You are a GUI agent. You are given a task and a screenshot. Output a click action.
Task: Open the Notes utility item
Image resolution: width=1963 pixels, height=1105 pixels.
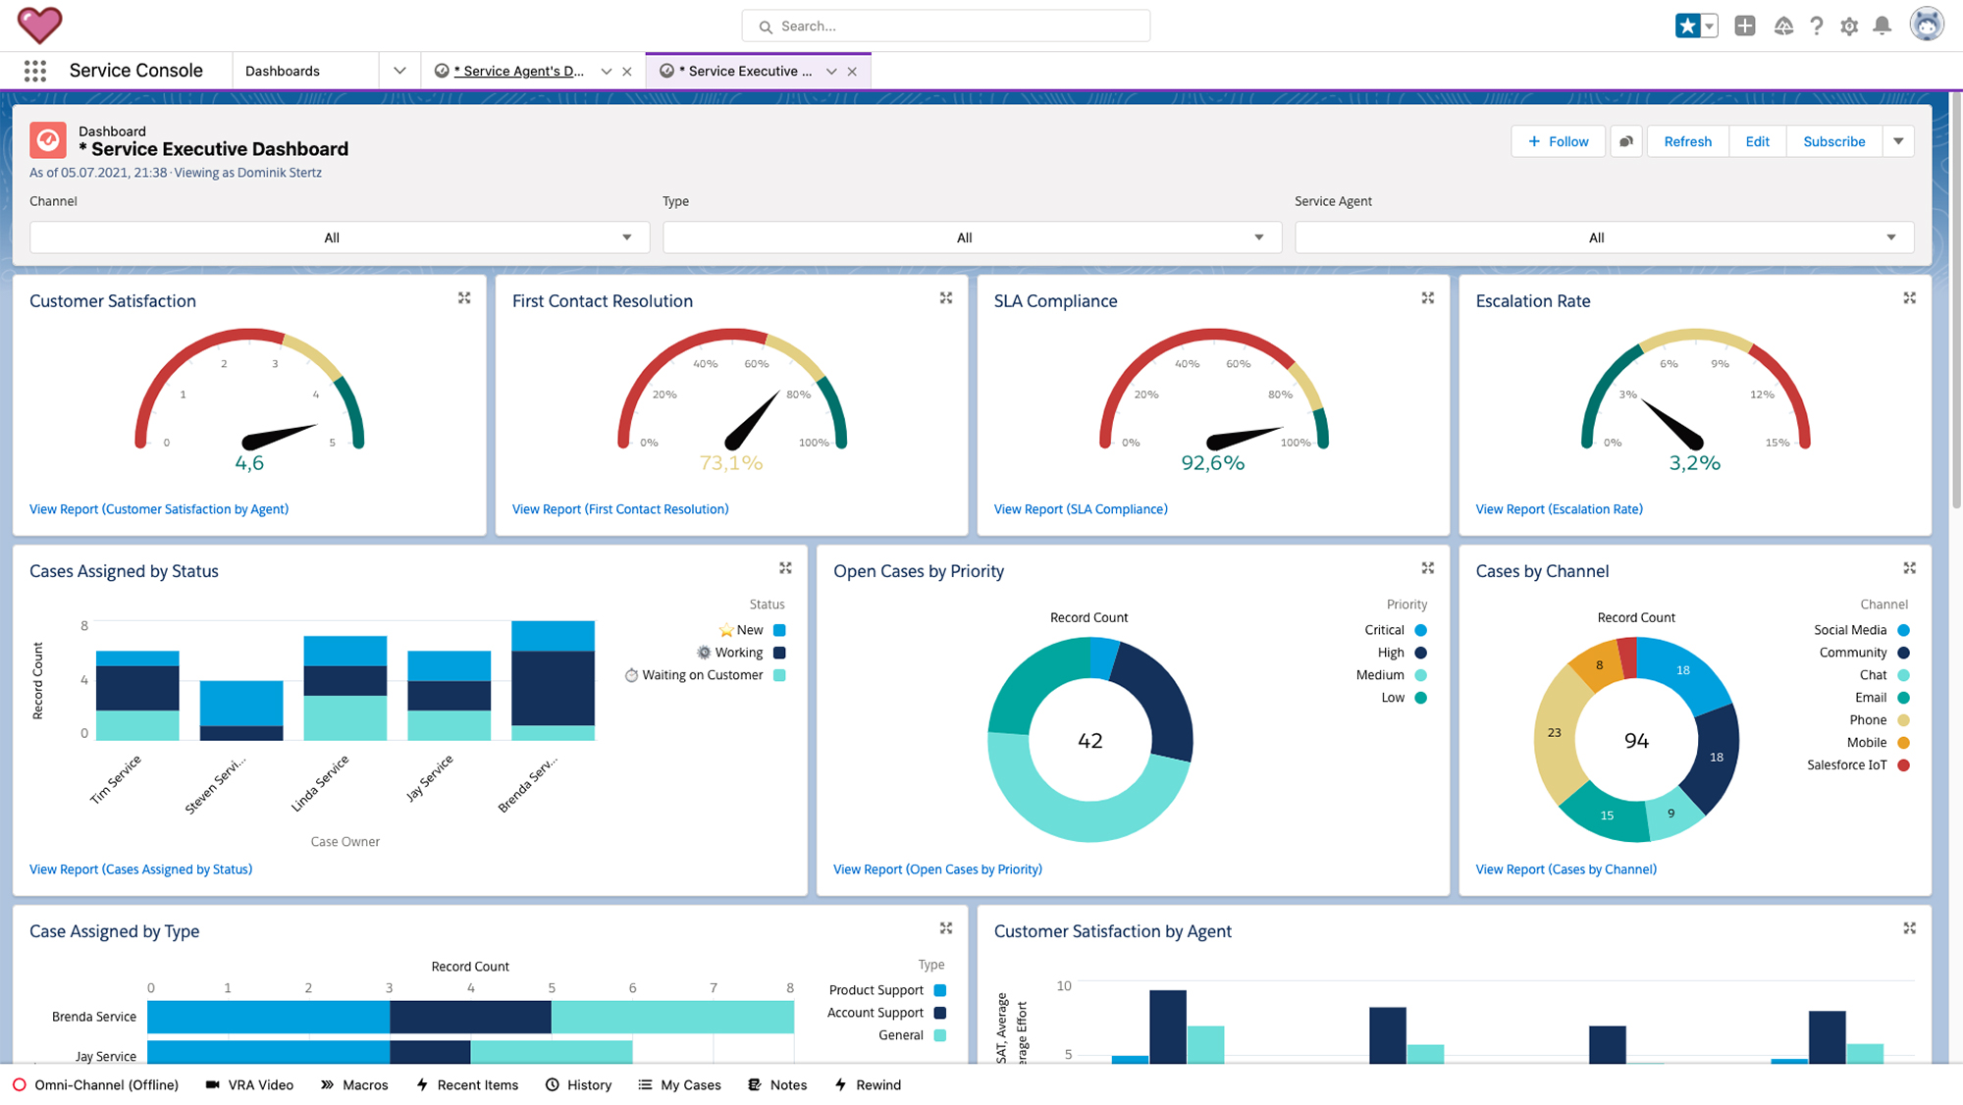(x=777, y=1084)
